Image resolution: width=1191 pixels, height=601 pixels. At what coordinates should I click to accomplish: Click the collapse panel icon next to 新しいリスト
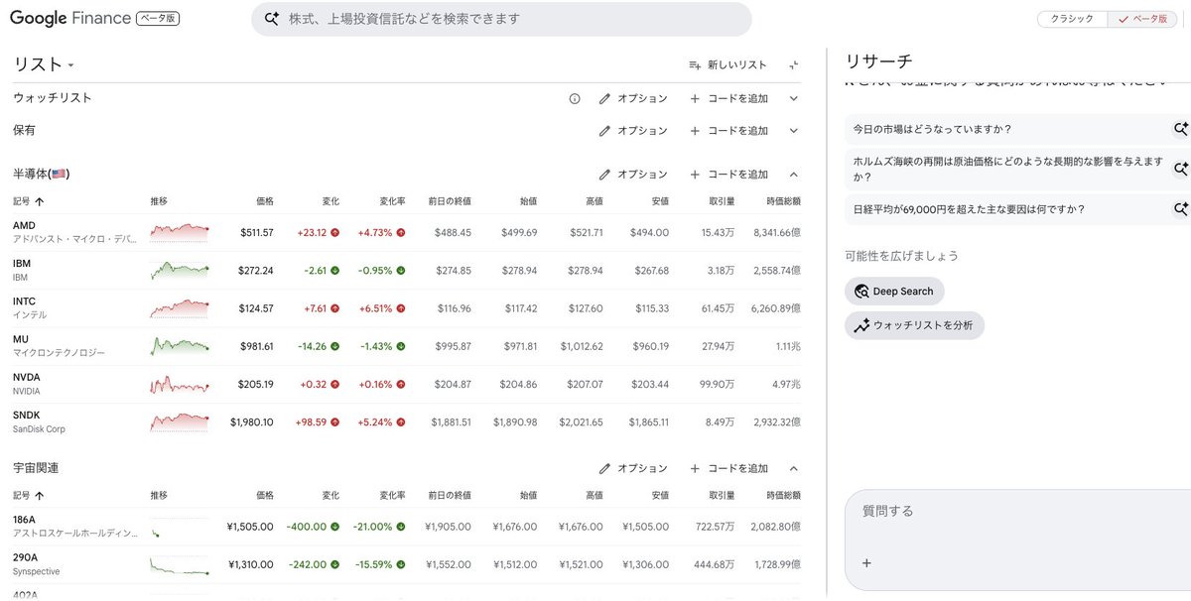[x=793, y=64]
